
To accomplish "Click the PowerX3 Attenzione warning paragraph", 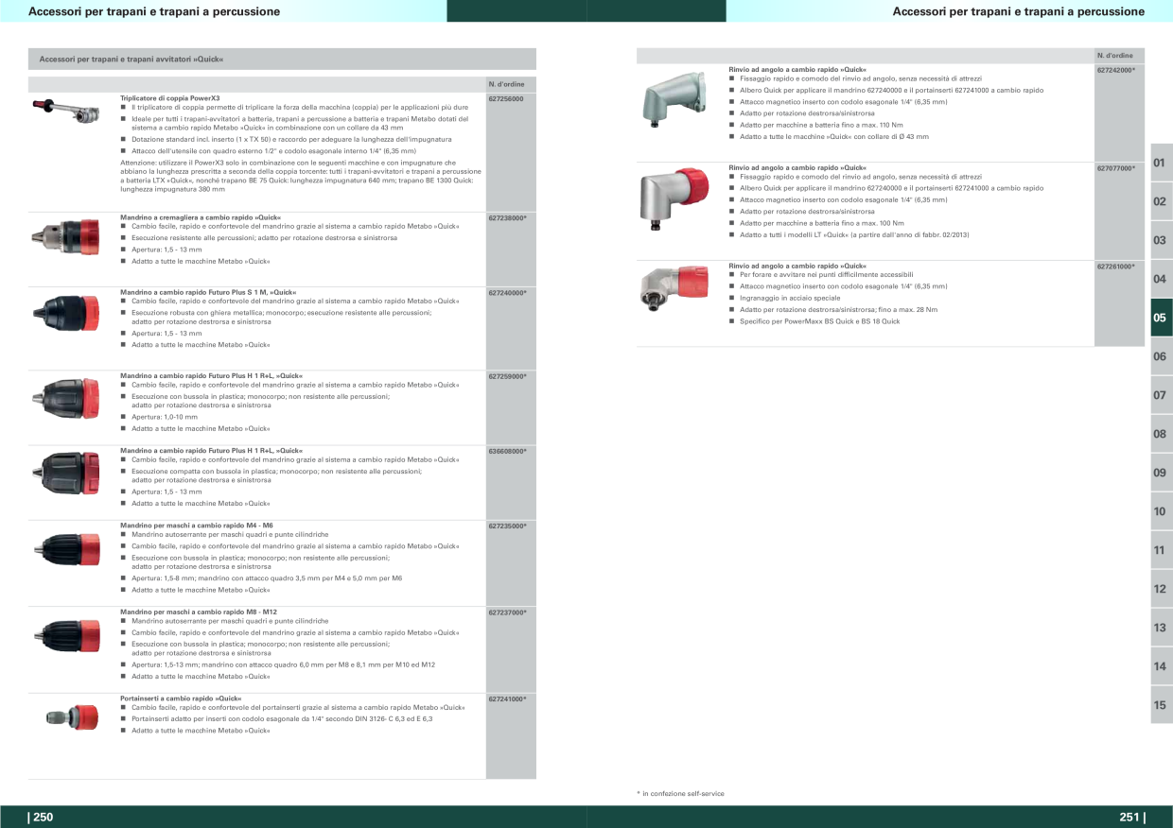I will [x=301, y=176].
